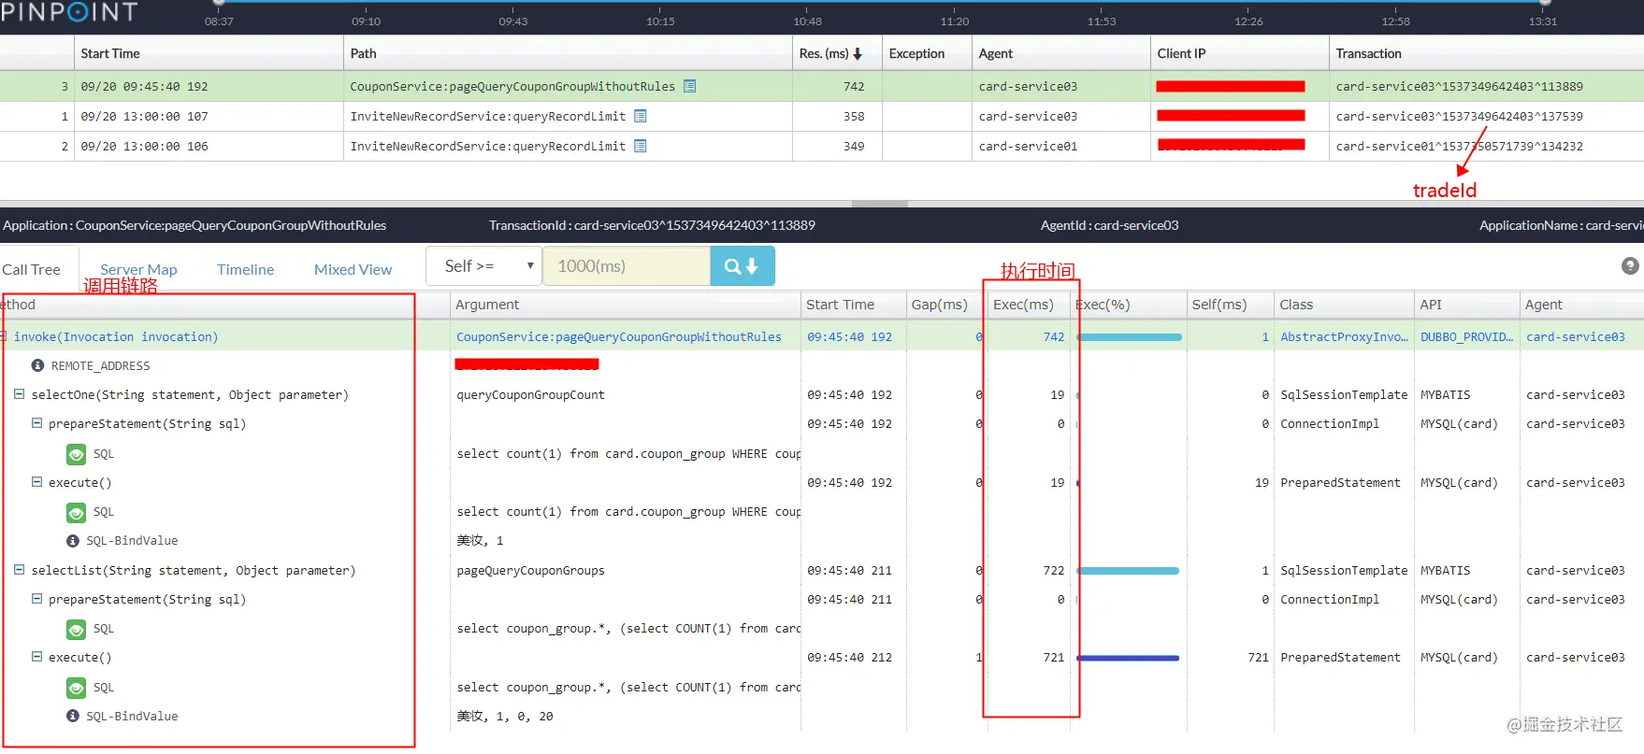Click the search magnifier button beside 1000(ms) field
This screenshot has height=754, width=1644.
pos(743,266)
